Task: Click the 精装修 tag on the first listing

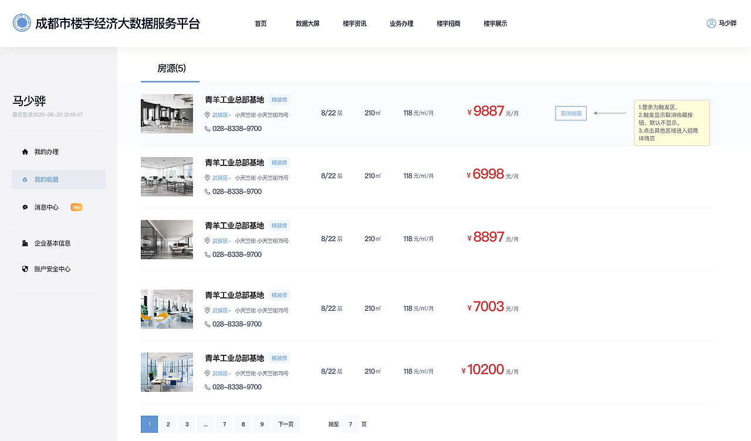Action: pos(279,100)
